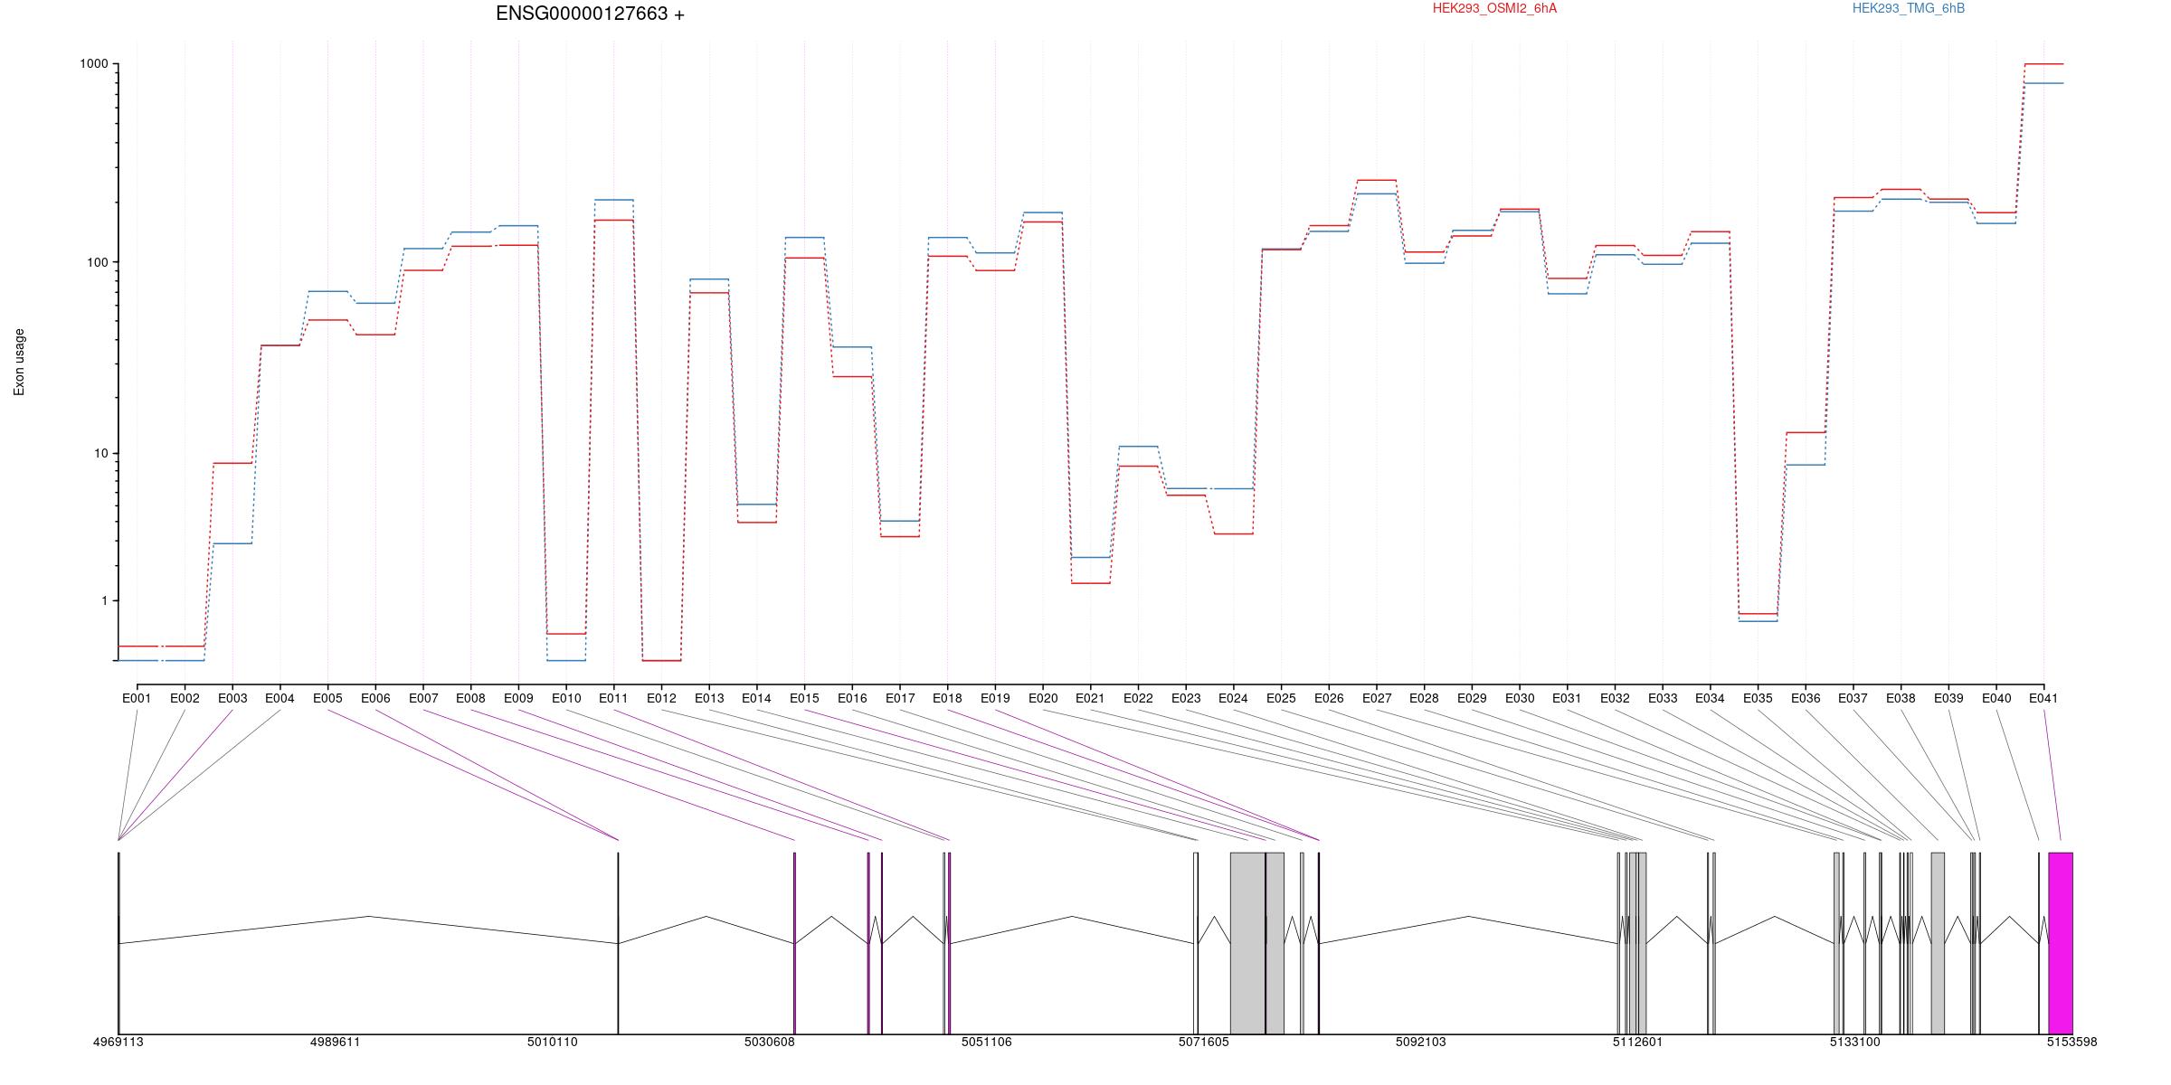Select the HEK293_TMG_6hB legend label
This screenshot has width=2171, height=1085.
[1909, 8]
